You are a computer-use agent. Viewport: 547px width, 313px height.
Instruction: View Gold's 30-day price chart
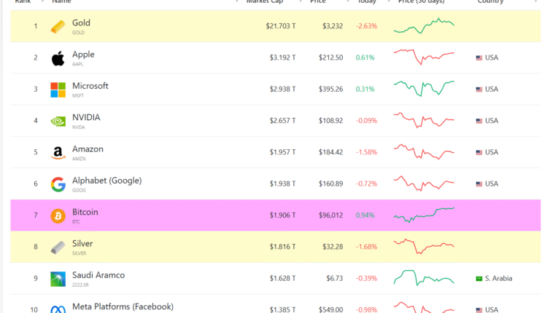point(423,26)
